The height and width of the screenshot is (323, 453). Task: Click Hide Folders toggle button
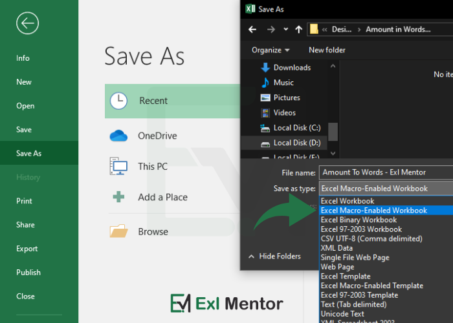pos(275,256)
